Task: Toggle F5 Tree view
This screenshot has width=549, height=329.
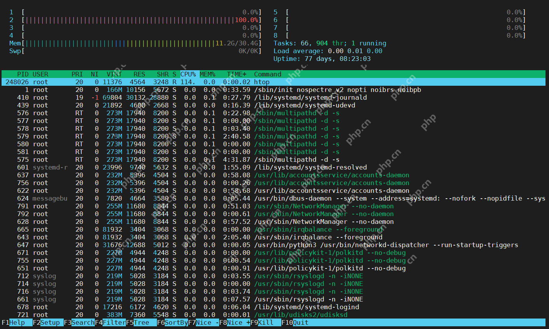Action: point(141,322)
